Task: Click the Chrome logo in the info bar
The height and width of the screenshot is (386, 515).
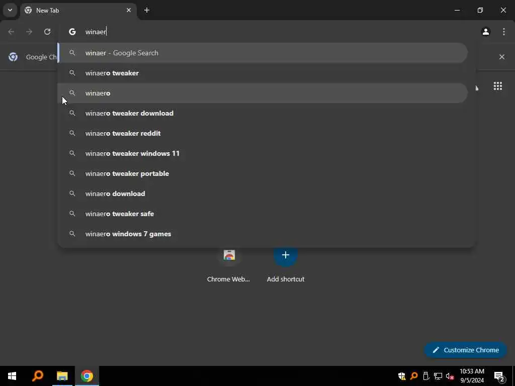Action: [x=13, y=57]
